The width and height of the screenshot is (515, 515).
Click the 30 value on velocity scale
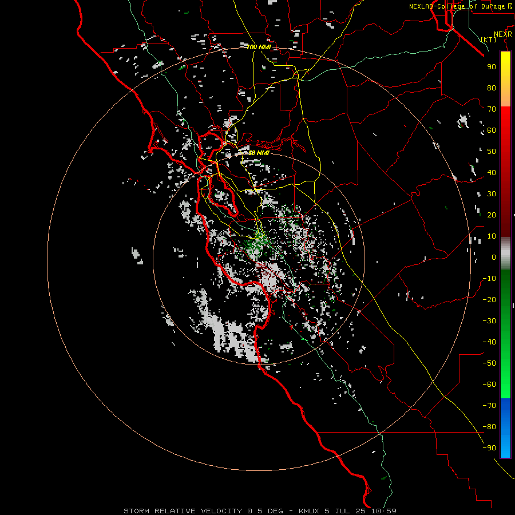tap(492, 194)
